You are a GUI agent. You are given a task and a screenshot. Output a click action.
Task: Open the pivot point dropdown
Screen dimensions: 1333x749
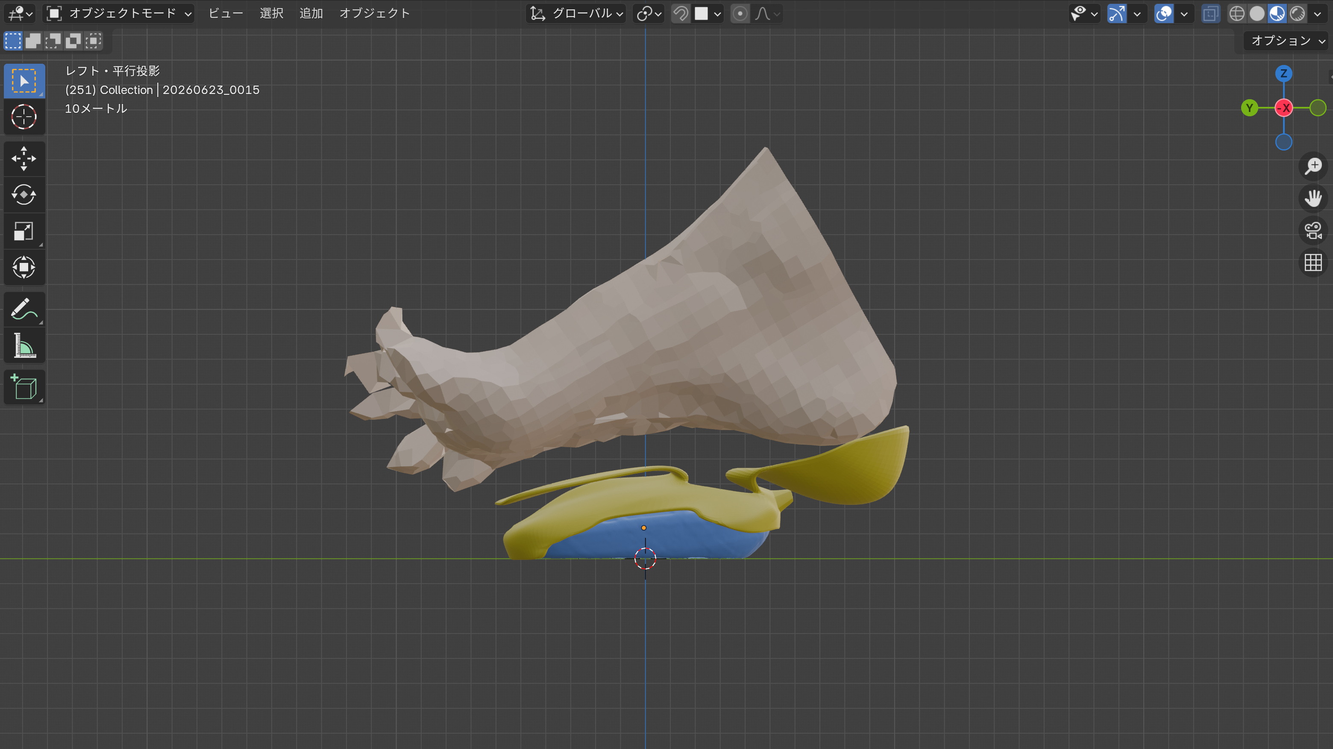click(x=649, y=13)
